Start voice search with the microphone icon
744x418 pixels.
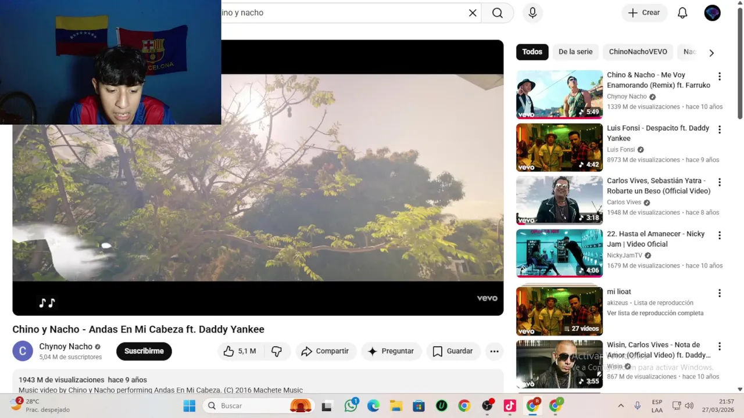click(x=532, y=13)
